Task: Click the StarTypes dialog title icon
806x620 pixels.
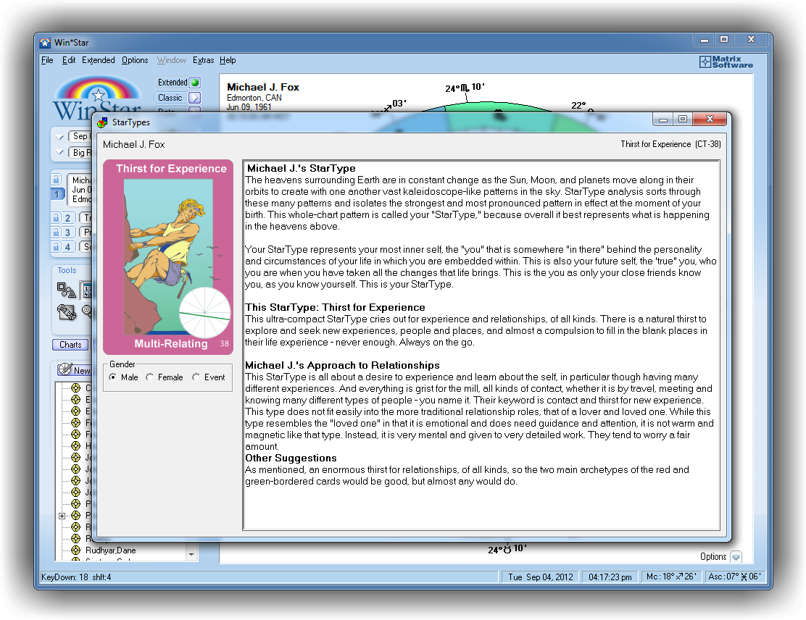Action: [x=103, y=122]
